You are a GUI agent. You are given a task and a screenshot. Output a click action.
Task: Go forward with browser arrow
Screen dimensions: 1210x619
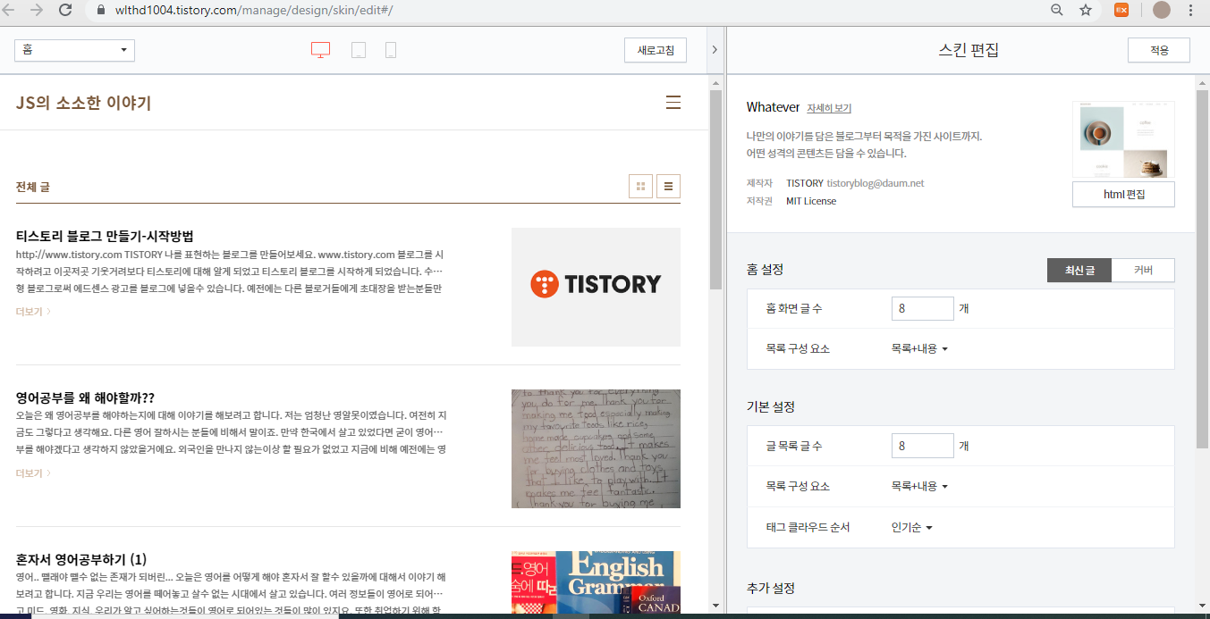(37, 10)
